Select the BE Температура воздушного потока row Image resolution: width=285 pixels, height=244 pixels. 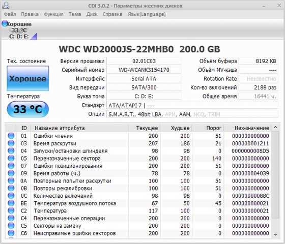click(x=138, y=203)
